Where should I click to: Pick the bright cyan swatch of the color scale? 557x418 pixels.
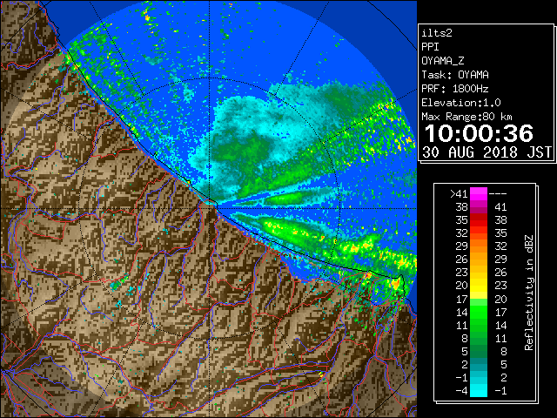pyautogui.click(x=479, y=390)
